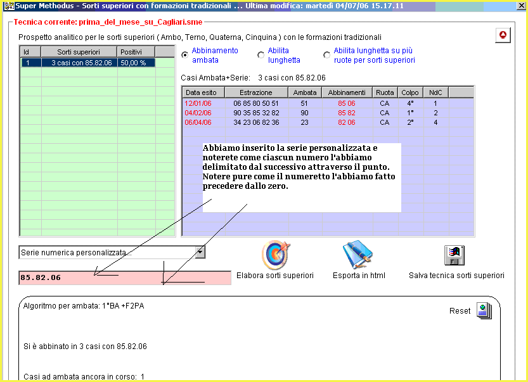Open the Serie numerica personalizzata dropdown arrow
The width and height of the screenshot is (528, 382).
point(200,252)
